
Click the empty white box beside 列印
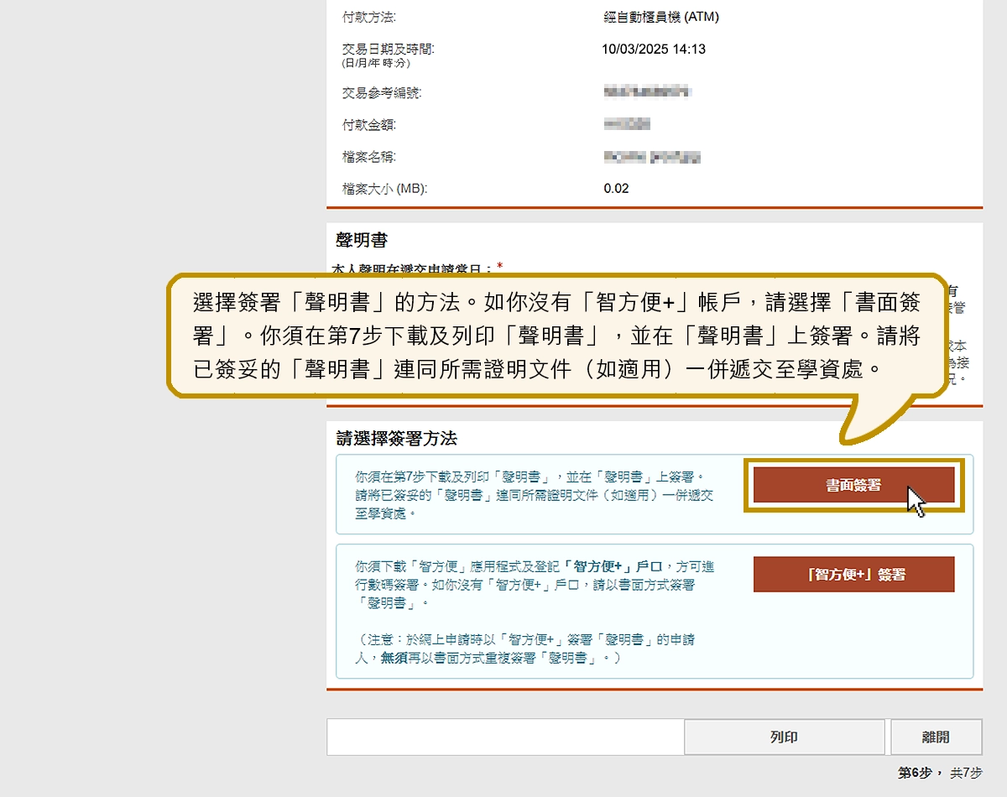tap(504, 737)
